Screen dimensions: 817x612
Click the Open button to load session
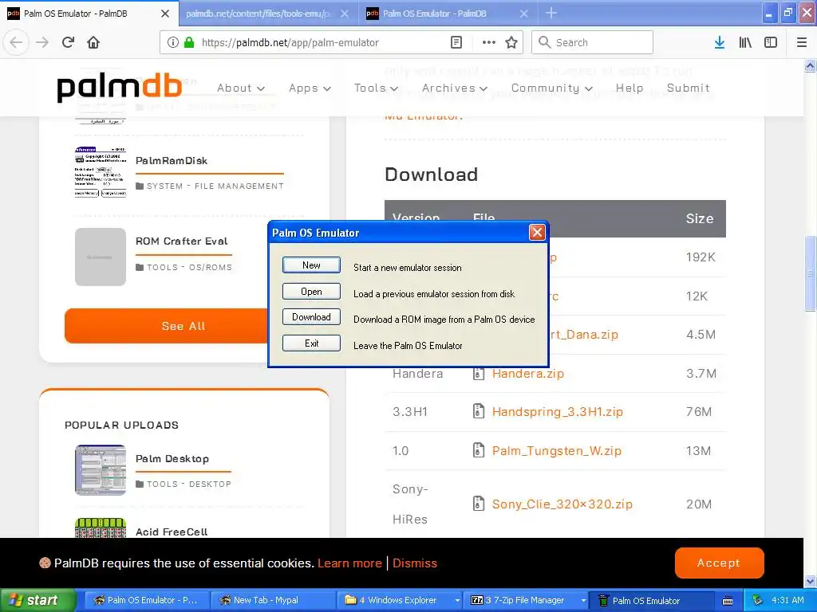(x=311, y=292)
